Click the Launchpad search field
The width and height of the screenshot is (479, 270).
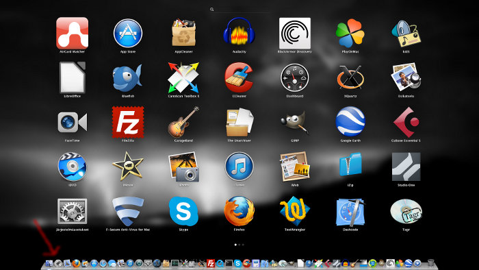tap(239, 10)
